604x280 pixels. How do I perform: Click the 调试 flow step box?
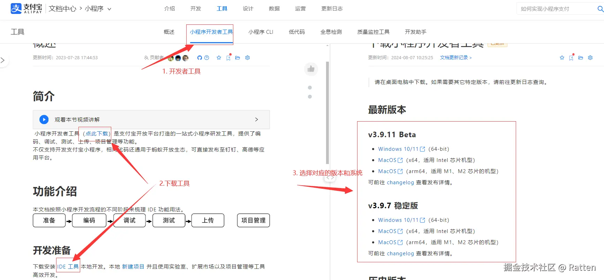click(129, 220)
